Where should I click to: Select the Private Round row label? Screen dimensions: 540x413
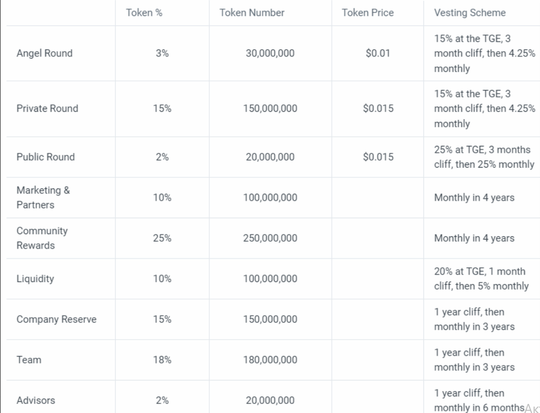tap(47, 108)
